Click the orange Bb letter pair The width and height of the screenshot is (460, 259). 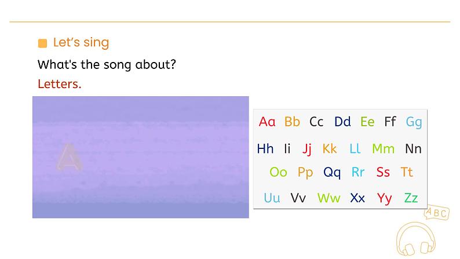coord(292,122)
